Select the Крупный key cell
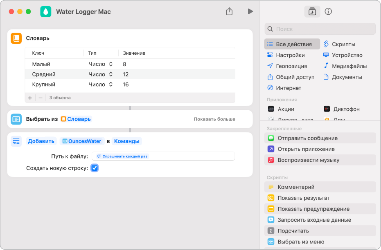 click(44, 85)
